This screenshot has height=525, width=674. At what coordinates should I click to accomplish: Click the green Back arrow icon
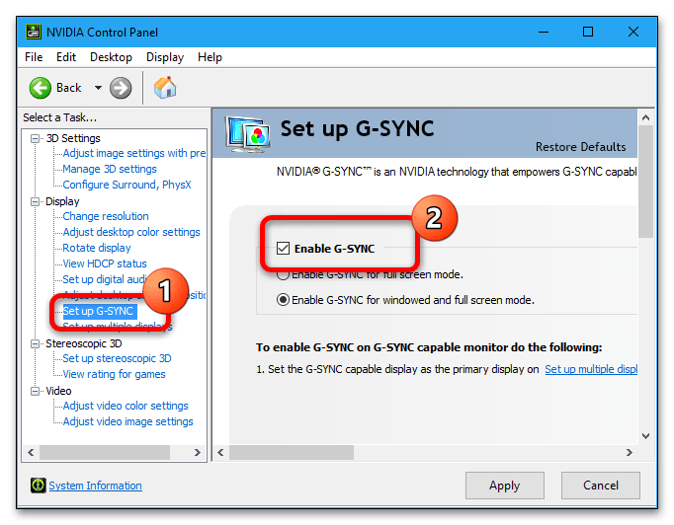41,88
